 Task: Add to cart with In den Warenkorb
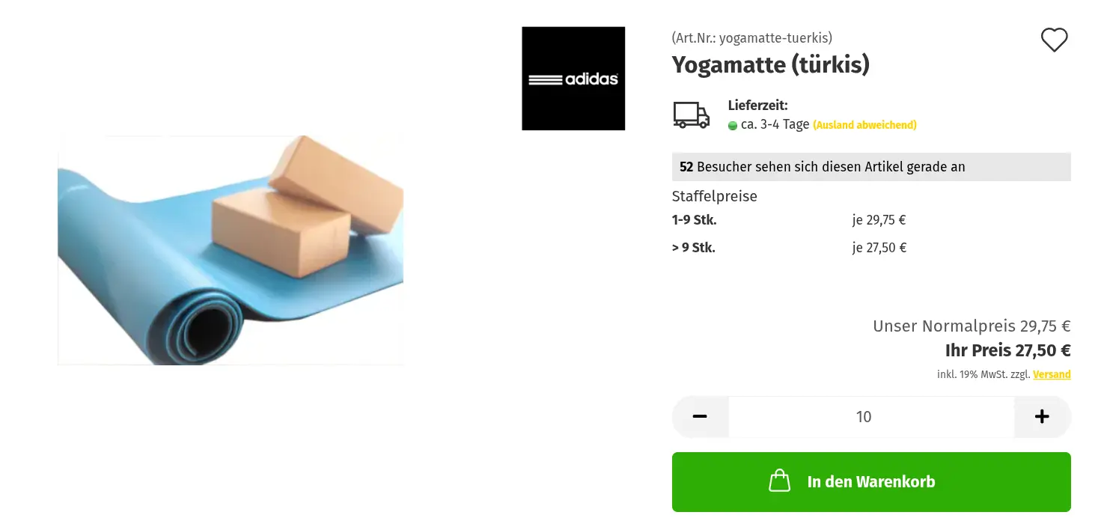point(871,482)
